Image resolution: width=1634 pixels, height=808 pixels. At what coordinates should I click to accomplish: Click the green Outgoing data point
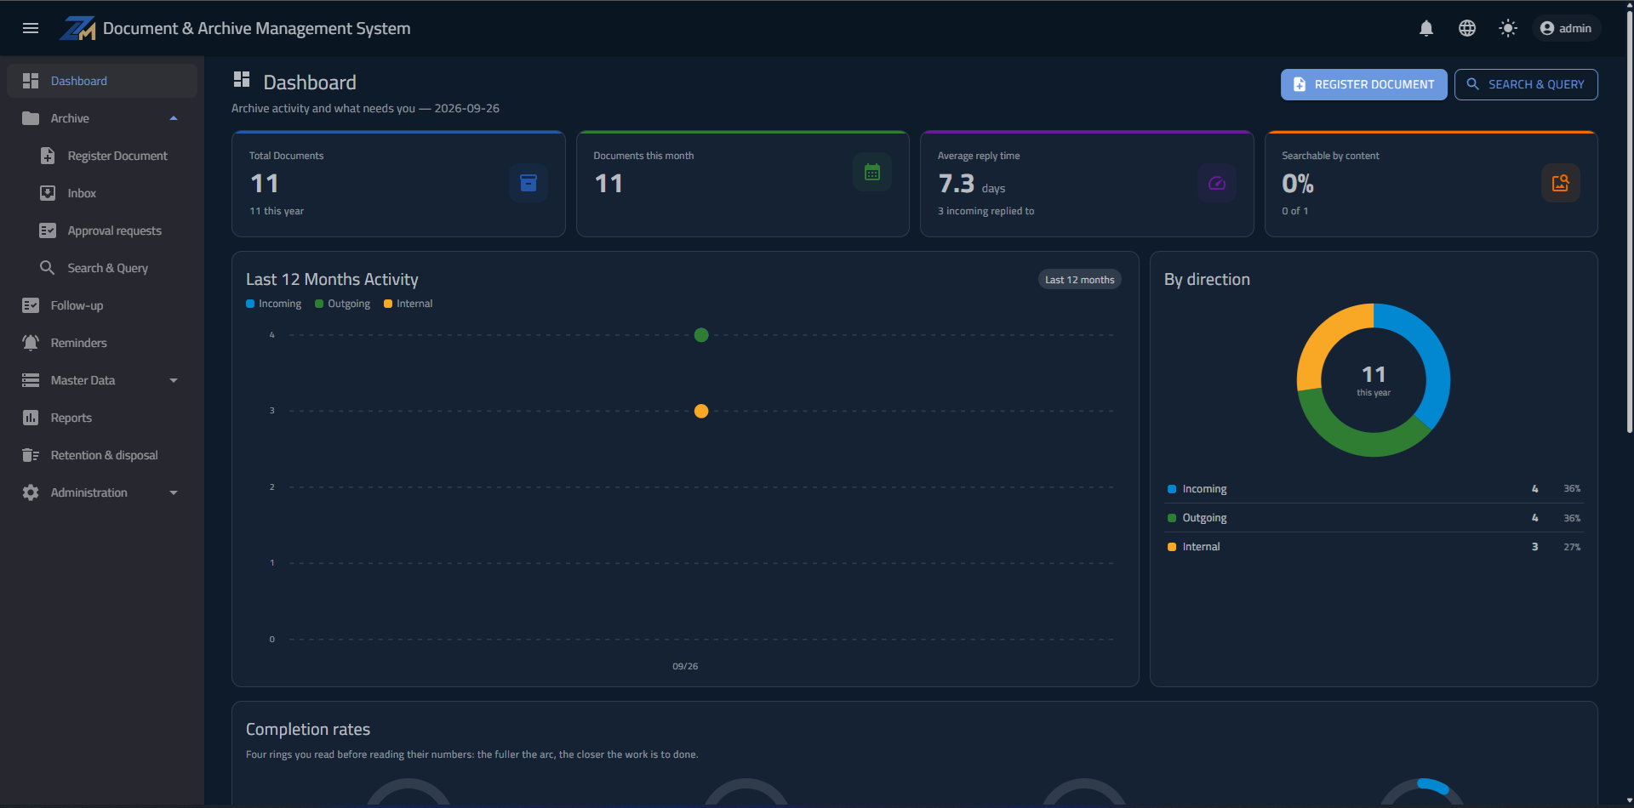(x=701, y=335)
